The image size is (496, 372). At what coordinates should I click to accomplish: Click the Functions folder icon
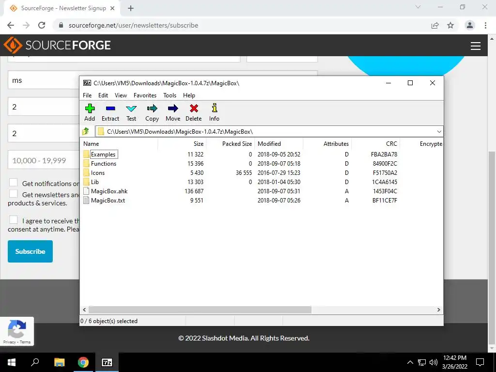pyautogui.click(x=86, y=164)
